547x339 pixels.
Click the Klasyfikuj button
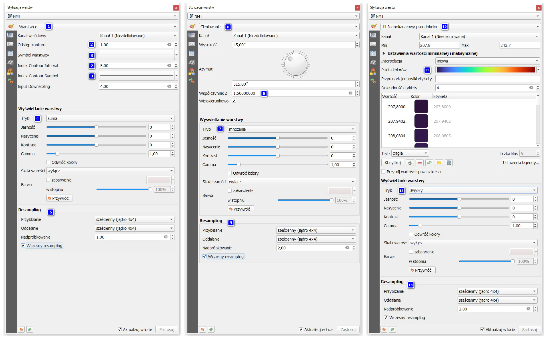[x=392, y=163]
